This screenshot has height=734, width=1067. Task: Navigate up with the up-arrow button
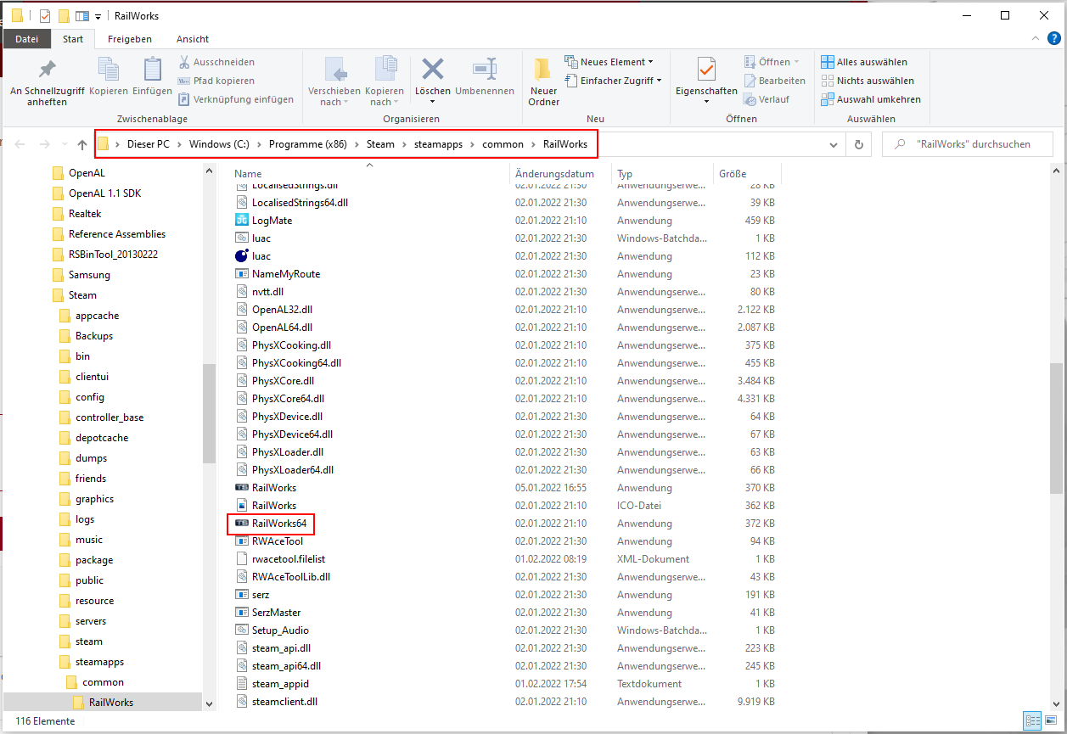(81, 144)
